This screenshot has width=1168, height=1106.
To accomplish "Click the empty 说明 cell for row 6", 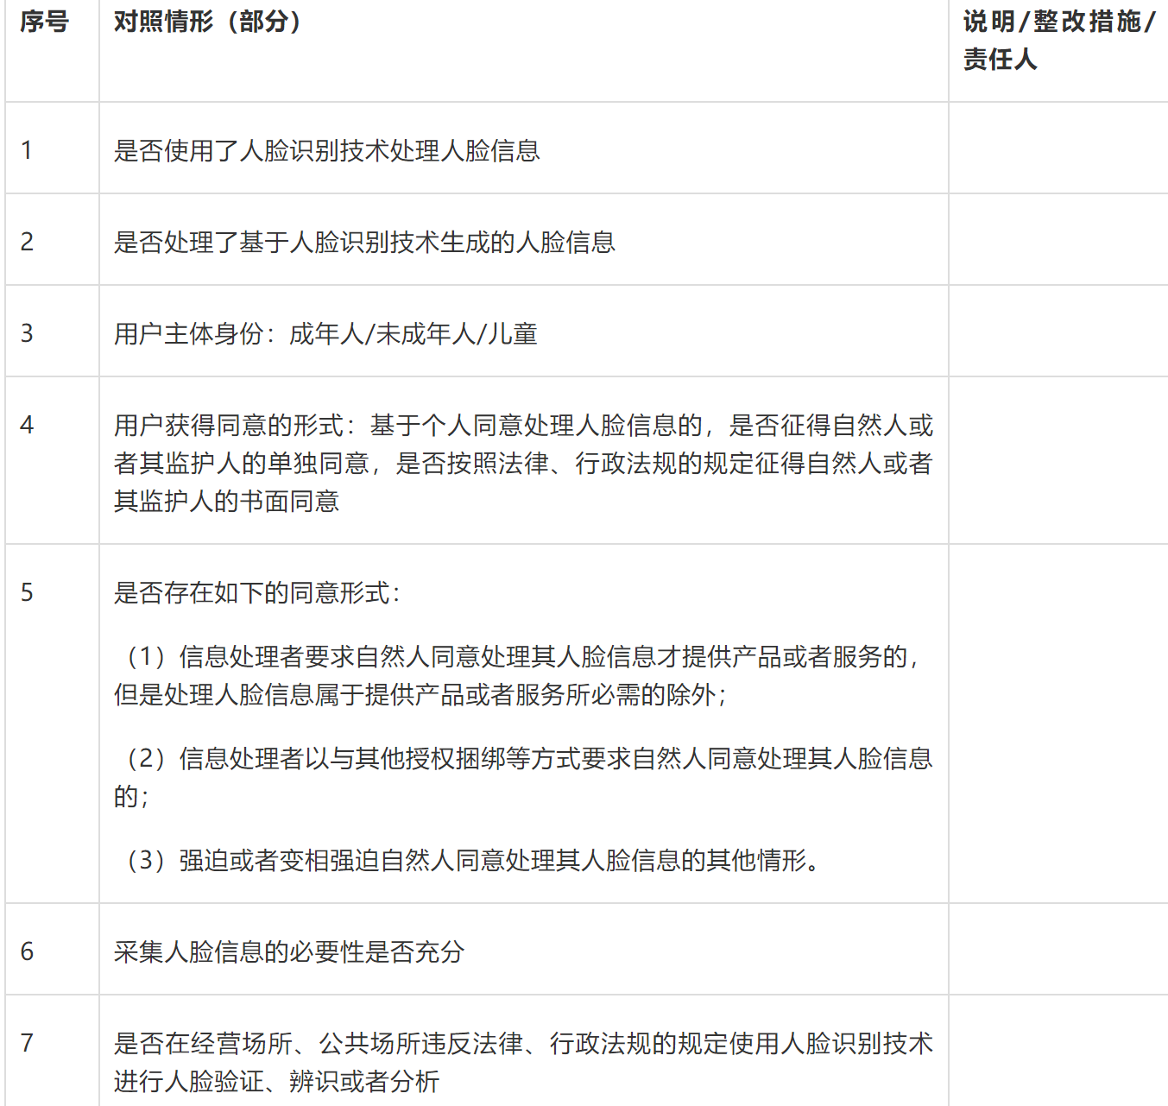I will point(1058,949).
